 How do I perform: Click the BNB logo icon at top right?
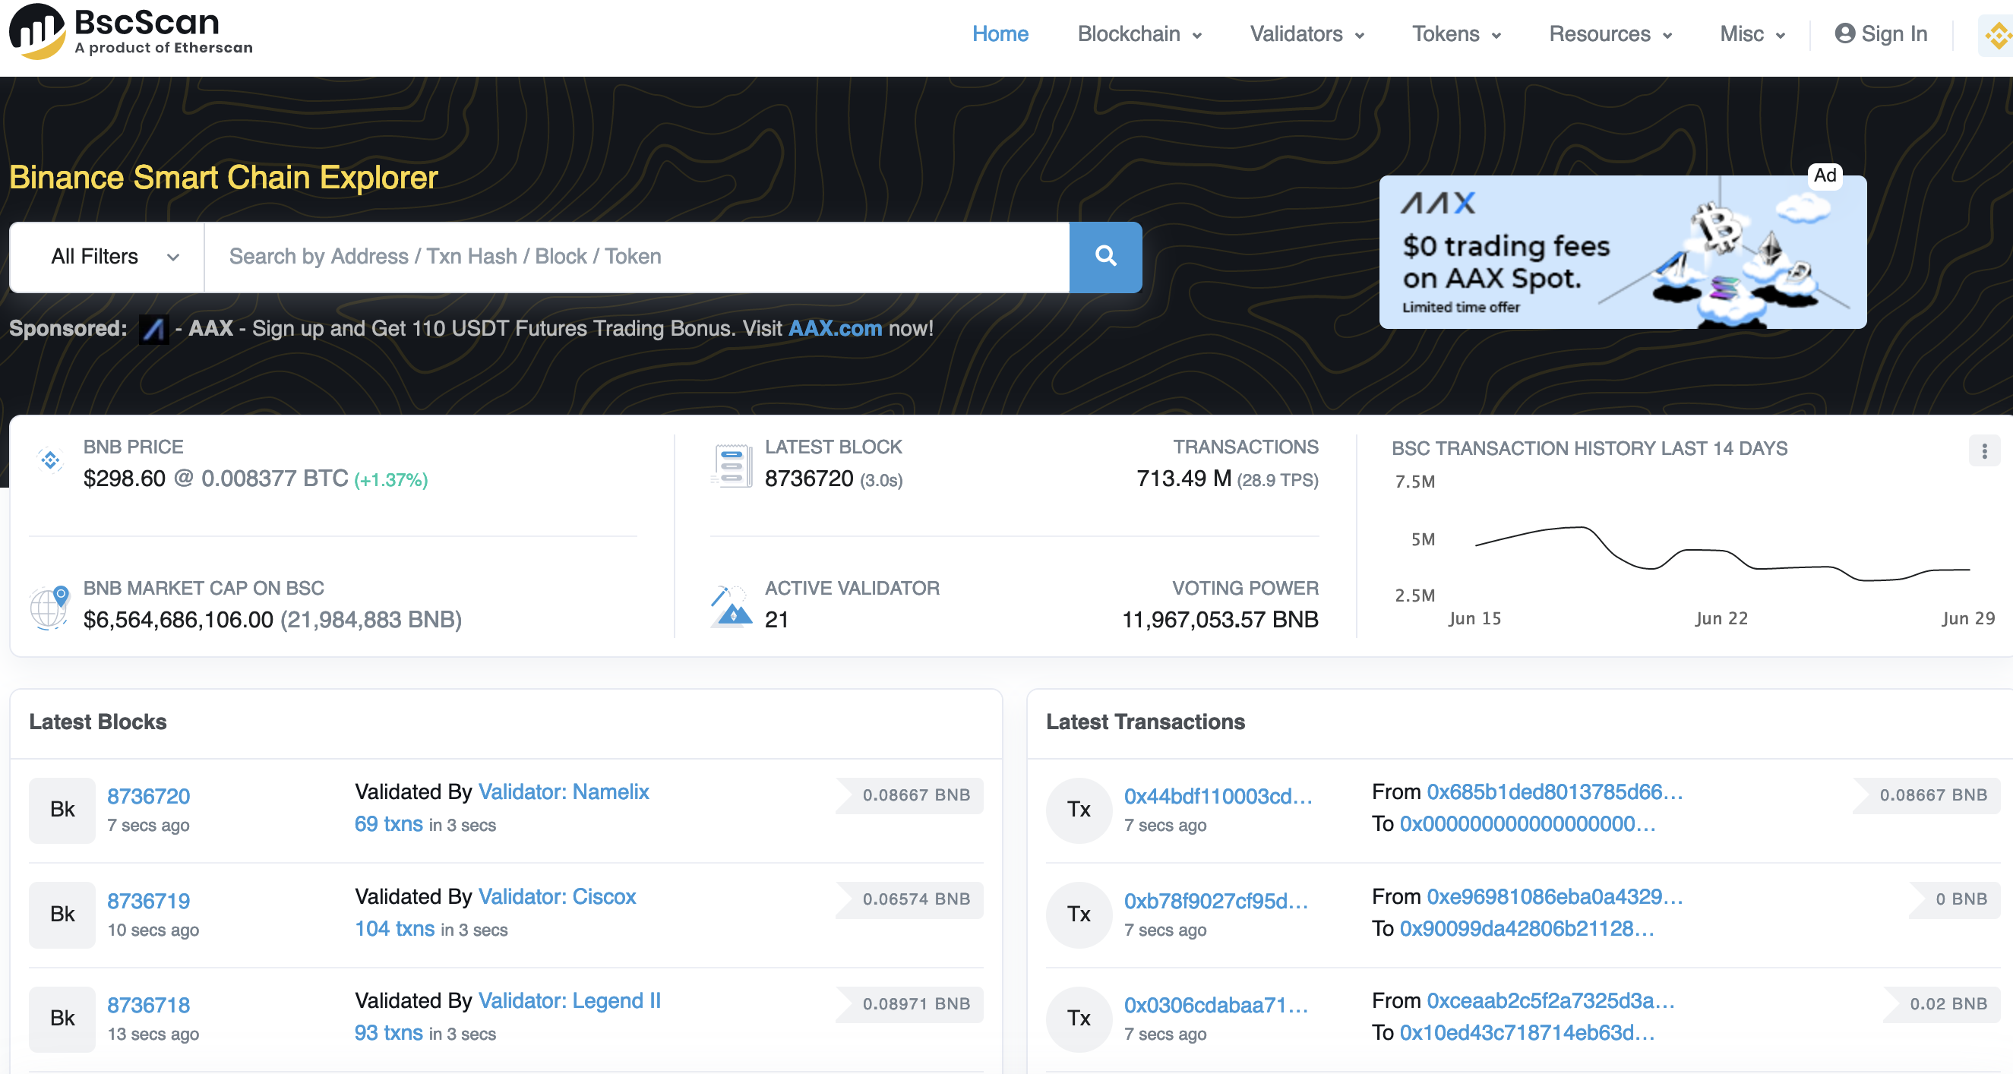click(x=1998, y=35)
